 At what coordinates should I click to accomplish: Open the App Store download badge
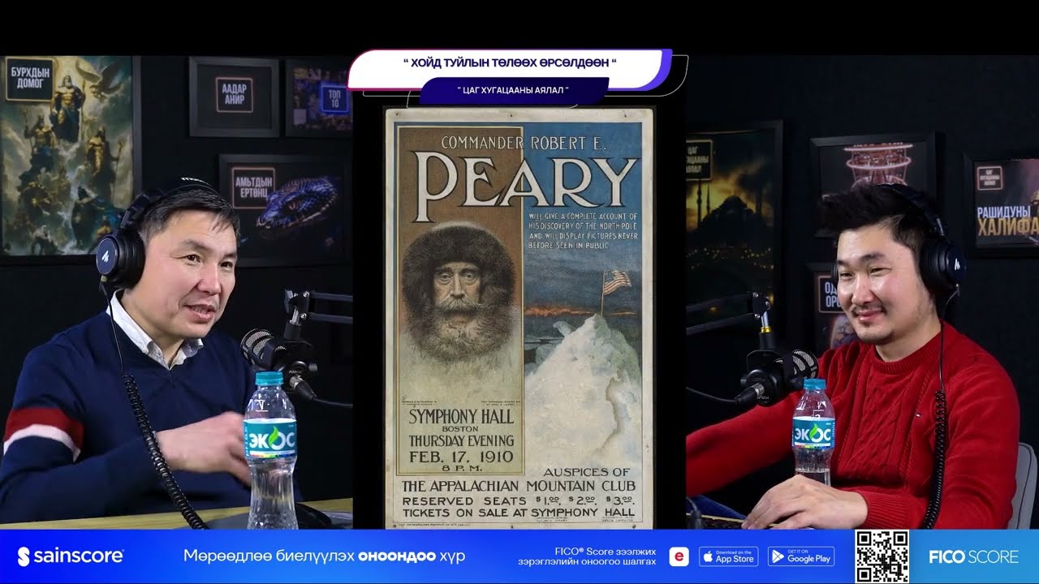click(x=728, y=556)
